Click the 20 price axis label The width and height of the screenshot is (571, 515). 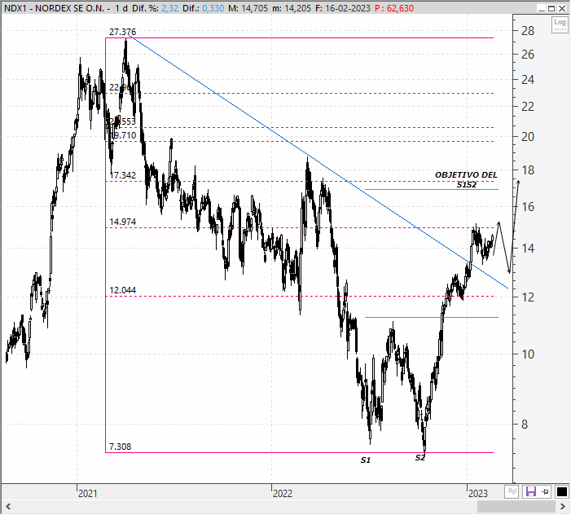point(528,137)
